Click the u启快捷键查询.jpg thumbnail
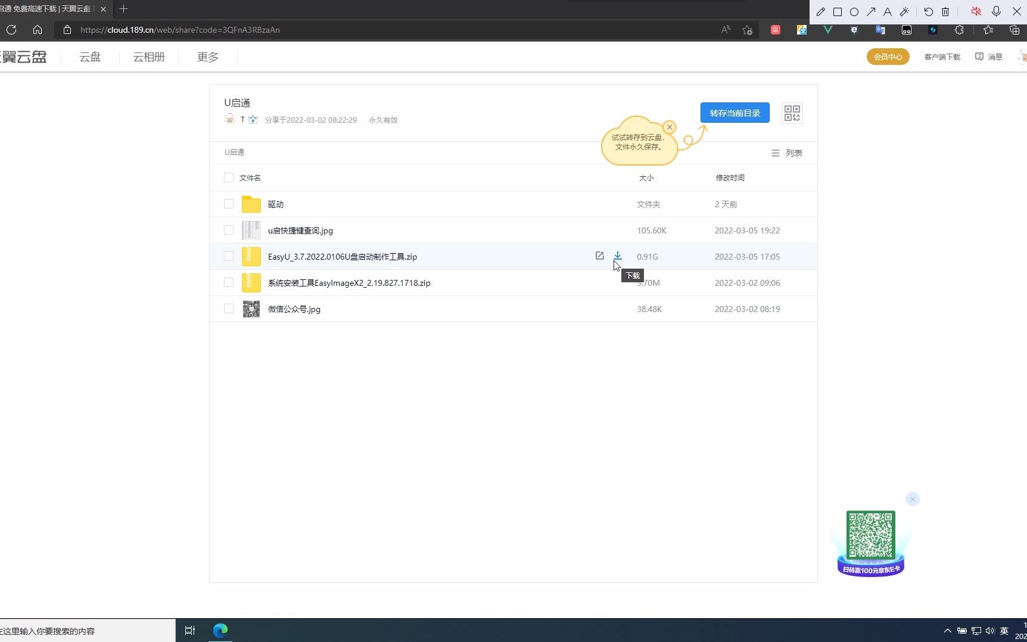Image resolution: width=1027 pixels, height=642 pixels. 251,230
